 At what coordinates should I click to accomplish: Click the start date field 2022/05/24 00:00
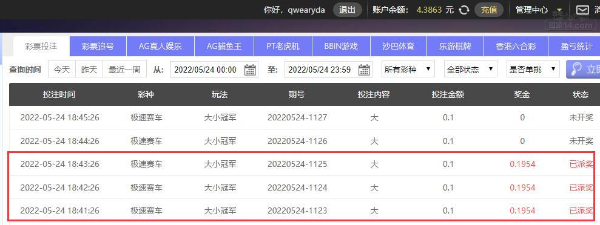(214, 70)
